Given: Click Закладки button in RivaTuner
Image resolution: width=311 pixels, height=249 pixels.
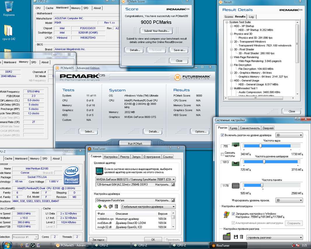Looking at the screenshot, I should [x=98, y=240].
